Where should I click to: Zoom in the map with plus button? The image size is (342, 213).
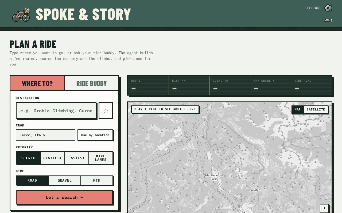(324, 208)
